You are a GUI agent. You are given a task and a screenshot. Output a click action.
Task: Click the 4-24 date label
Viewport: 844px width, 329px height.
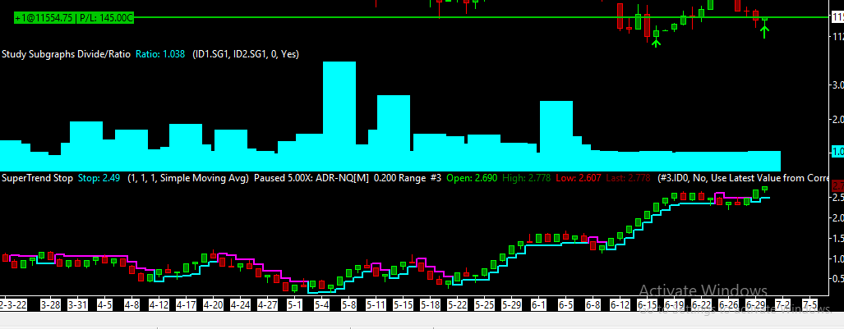pos(240,305)
